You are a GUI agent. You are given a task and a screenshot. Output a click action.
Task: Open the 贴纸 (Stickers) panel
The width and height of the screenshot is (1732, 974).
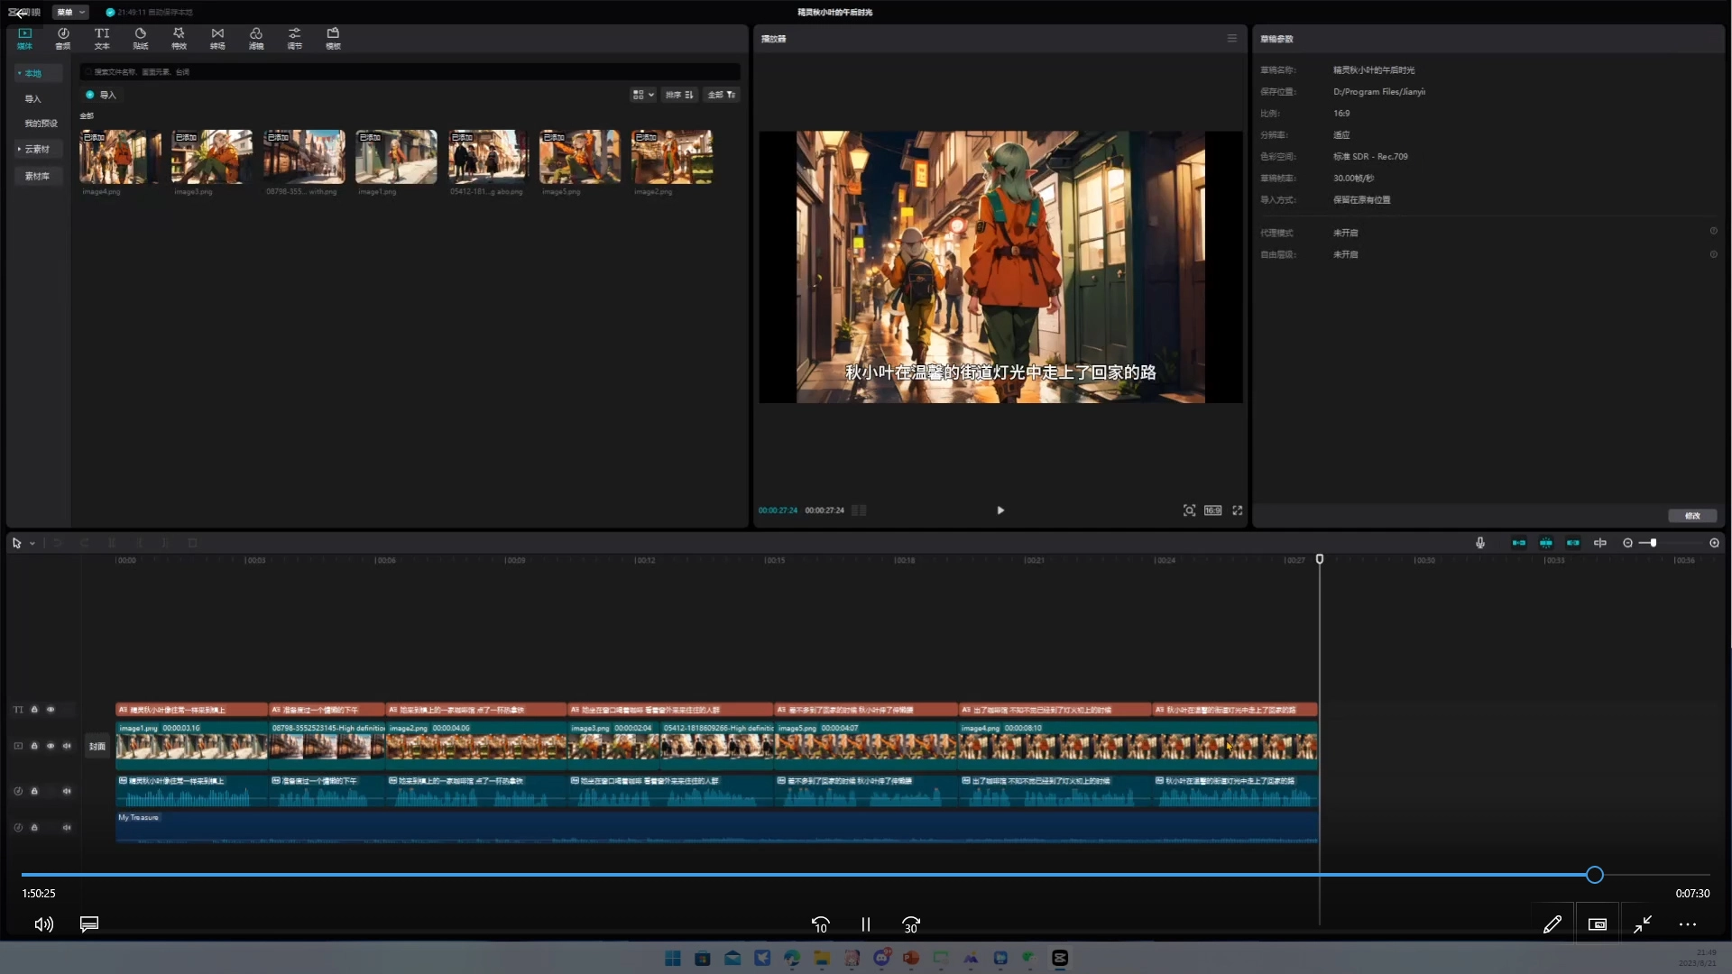coord(140,38)
